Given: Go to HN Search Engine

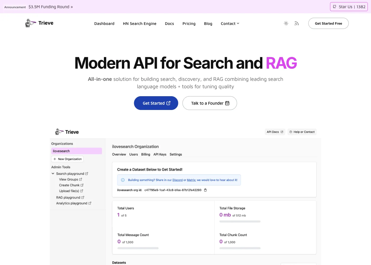Looking at the screenshot, I should pos(140,24).
